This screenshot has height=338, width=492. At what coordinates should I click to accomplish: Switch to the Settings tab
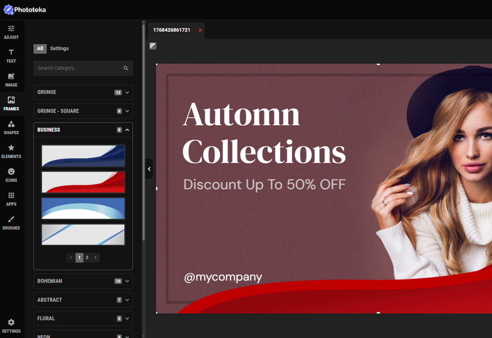tap(59, 48)
